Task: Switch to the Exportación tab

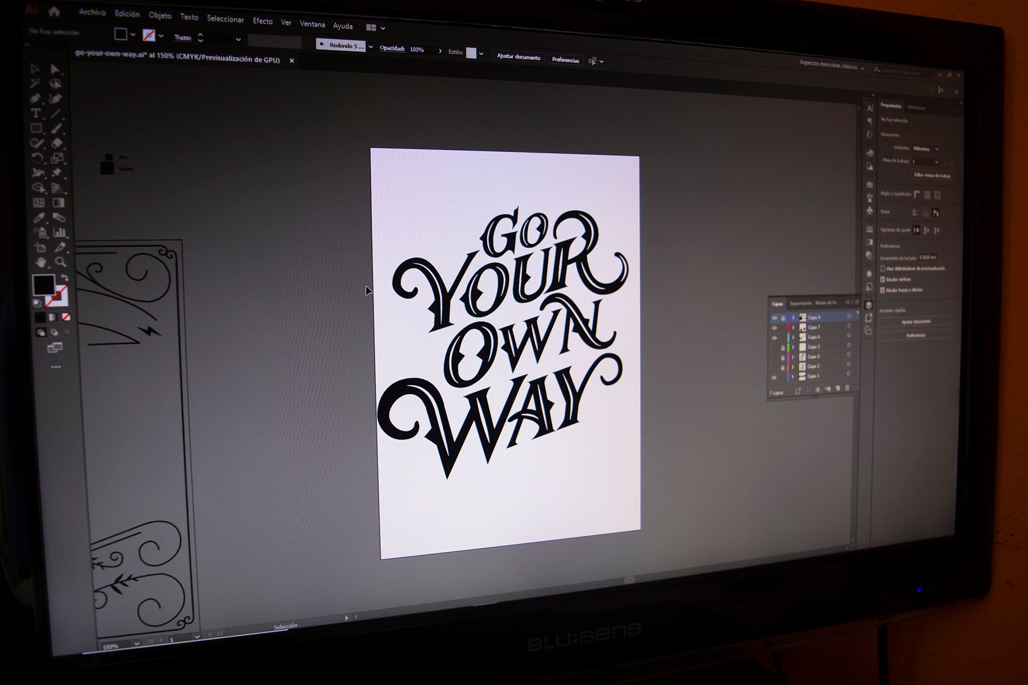Action: tap(801, 304)
